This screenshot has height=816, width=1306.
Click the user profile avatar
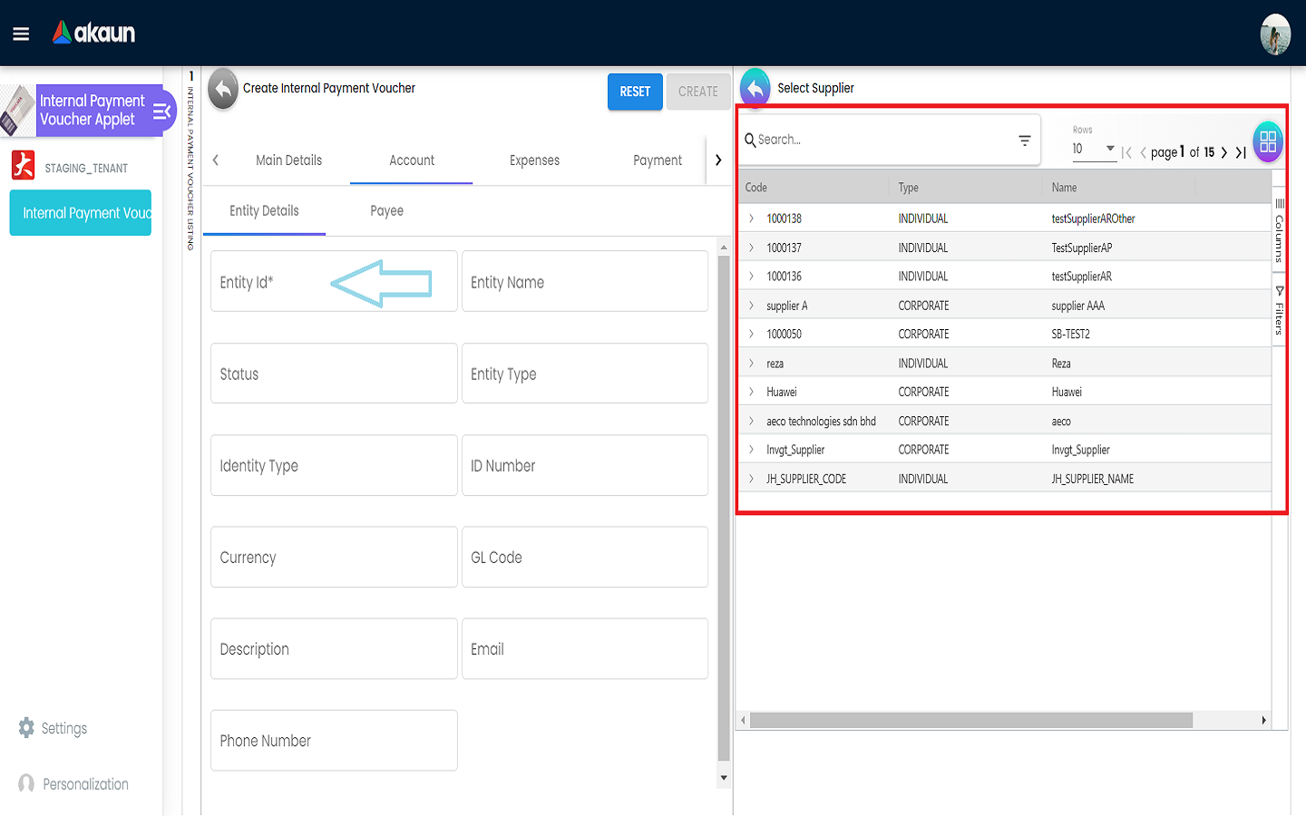(x=1275, y=34)
